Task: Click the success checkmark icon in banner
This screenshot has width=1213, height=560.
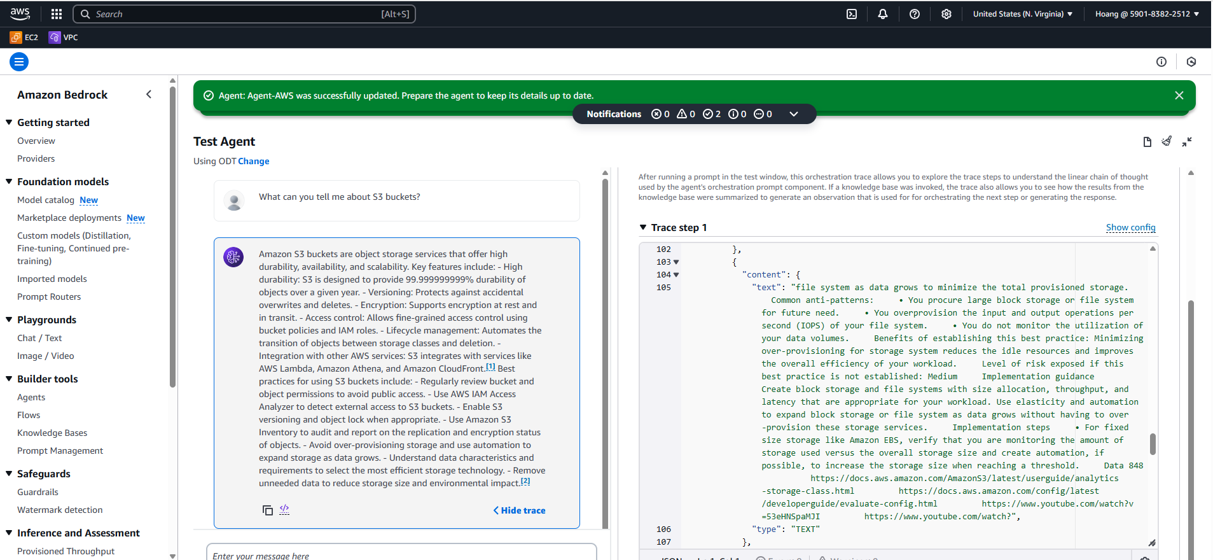Action: (x=208, y=95)
